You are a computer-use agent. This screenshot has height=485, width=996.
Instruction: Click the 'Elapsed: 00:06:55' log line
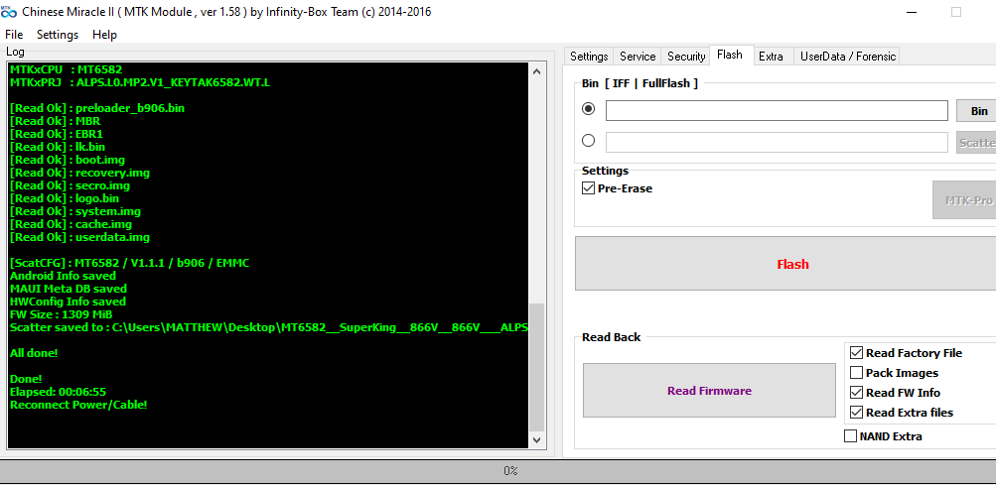tap(58, 392)
